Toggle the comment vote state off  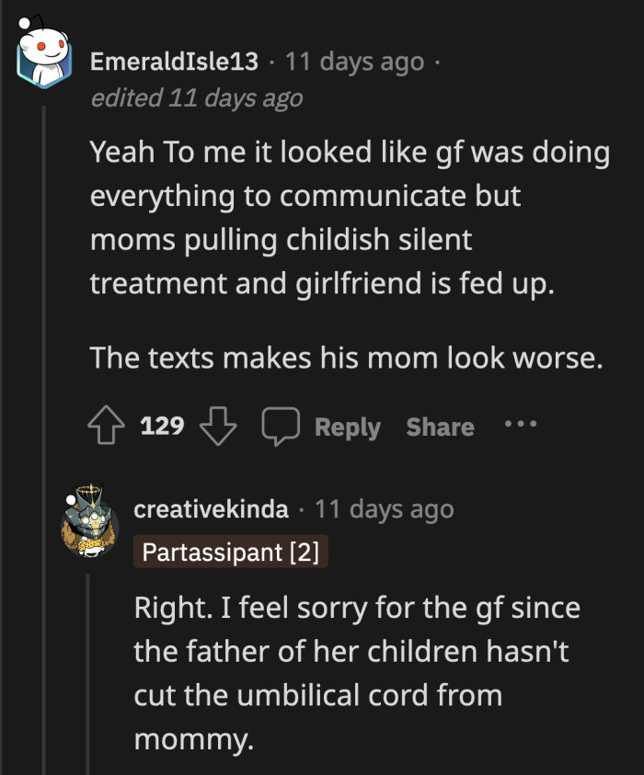[108, 426]
